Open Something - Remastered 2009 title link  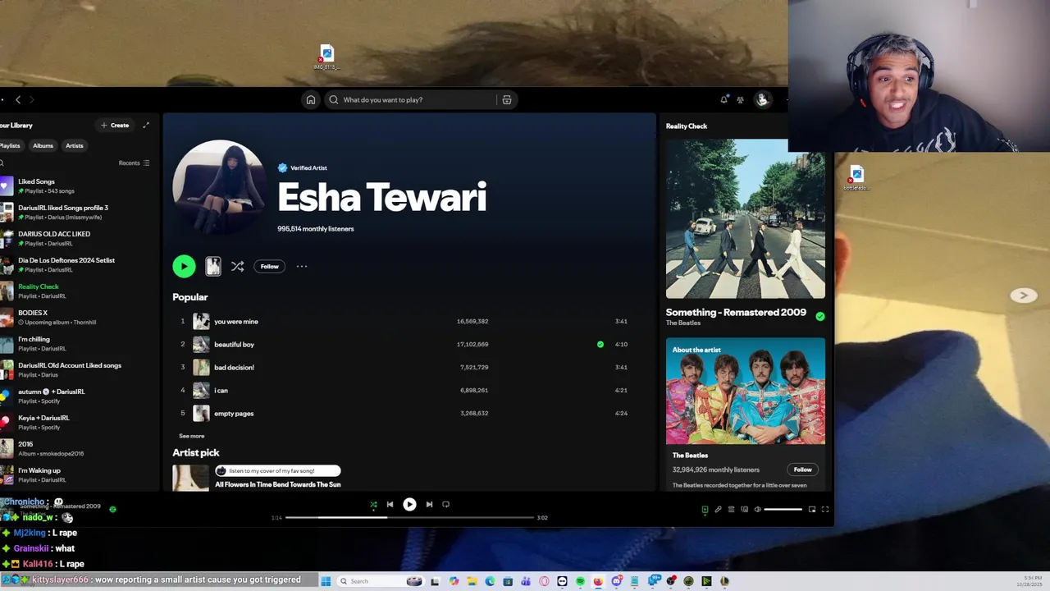pyautogui.click(x=736, y=313)
